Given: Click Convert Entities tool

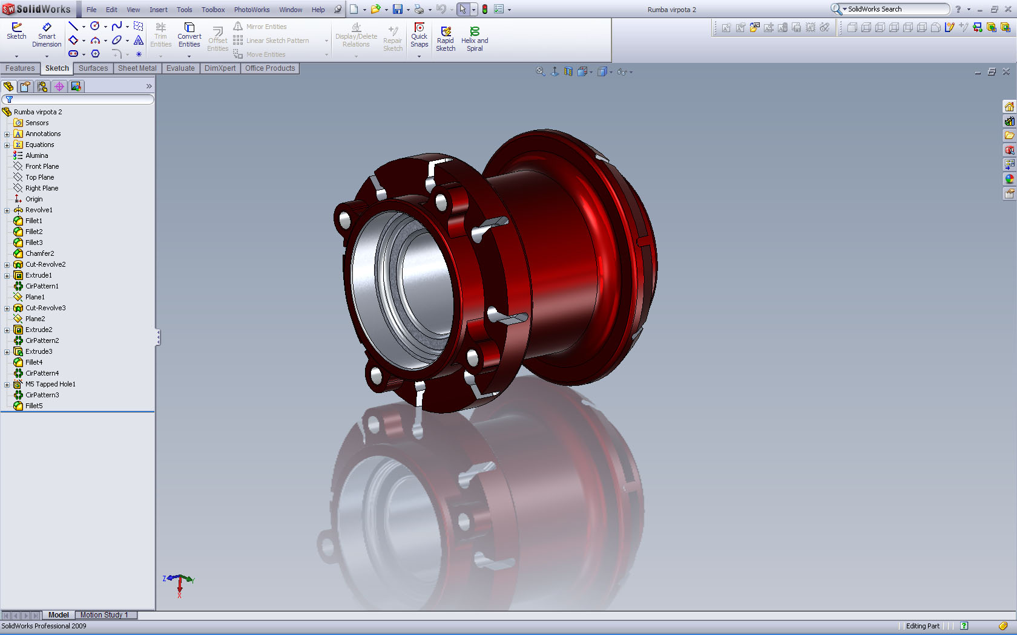Looking at the screenshot, I should [x=189, y=35].
